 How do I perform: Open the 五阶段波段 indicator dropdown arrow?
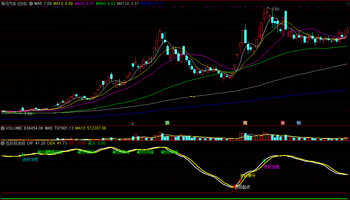pyautogui.click(x=3, y=143)
